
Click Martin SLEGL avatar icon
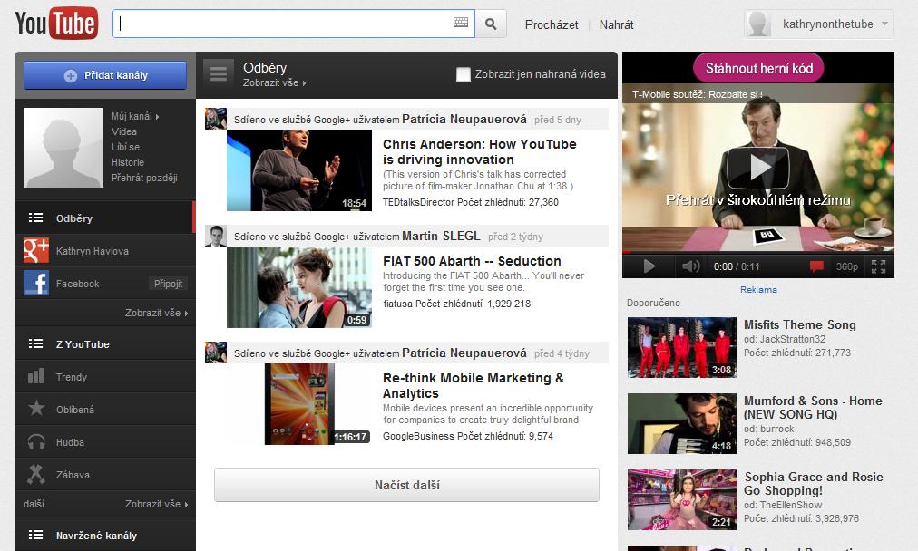pyautogui.click(x=216, y=236)
